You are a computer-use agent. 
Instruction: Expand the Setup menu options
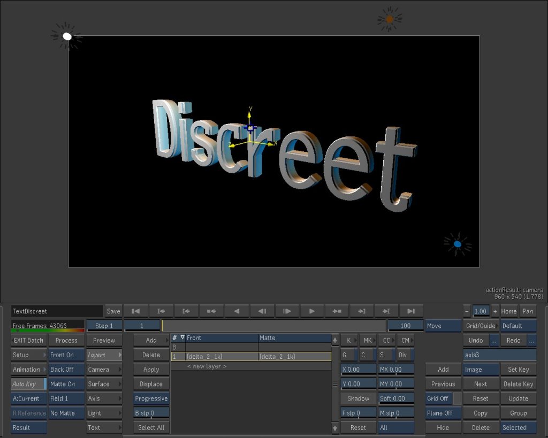29,355
